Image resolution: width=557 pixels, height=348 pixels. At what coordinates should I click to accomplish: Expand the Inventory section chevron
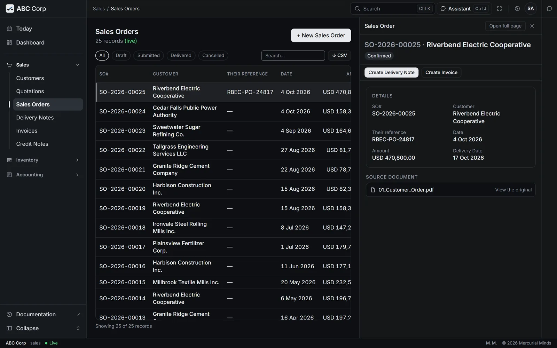pos(77,160)
